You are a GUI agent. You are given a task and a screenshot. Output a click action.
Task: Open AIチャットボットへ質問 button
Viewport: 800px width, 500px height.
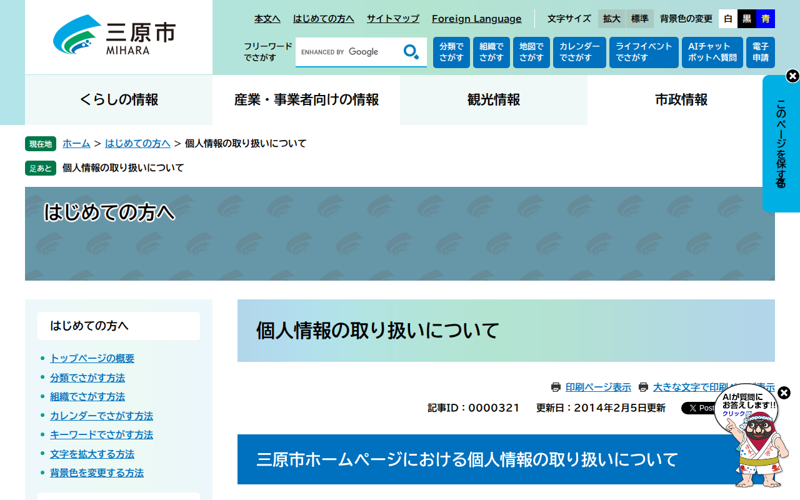click(x=712, y=52)
